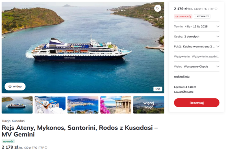Open the Osoby 2 dorosłych dropdown
This screenshot has height=151, width=226.
197,36
